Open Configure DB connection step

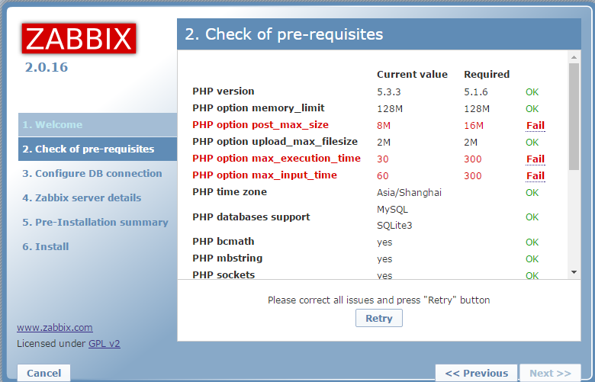[92, 174]
